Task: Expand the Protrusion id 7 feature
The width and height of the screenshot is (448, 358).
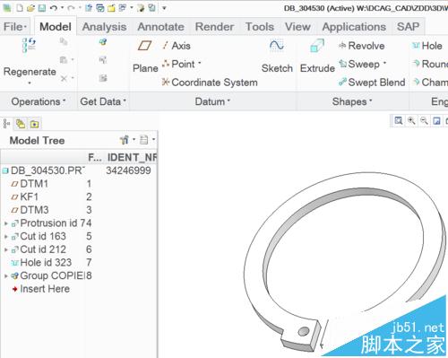Action: 6,223
